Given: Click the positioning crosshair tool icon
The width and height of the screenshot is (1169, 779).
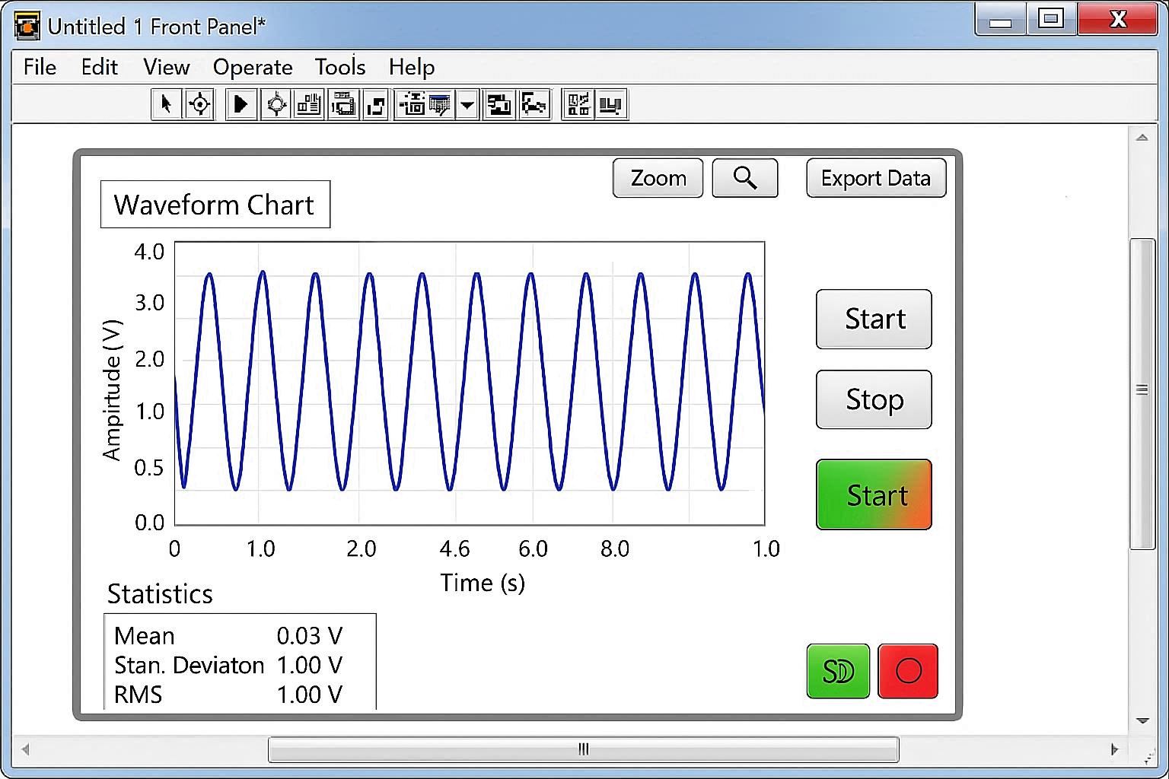Looking at the screenshot, I should click(199, 104).
